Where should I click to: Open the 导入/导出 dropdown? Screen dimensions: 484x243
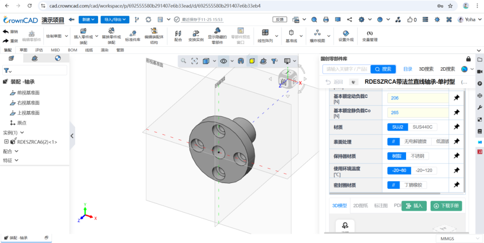tap(115, 20)
